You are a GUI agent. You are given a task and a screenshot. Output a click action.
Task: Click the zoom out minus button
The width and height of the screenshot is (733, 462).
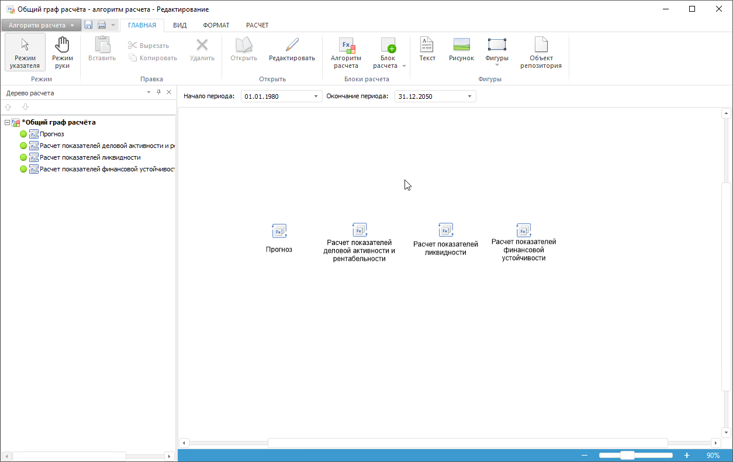(585, 456)
